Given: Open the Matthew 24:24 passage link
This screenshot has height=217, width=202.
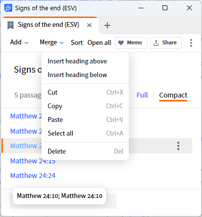Looking at the screenshot, I should click(33, 176).
